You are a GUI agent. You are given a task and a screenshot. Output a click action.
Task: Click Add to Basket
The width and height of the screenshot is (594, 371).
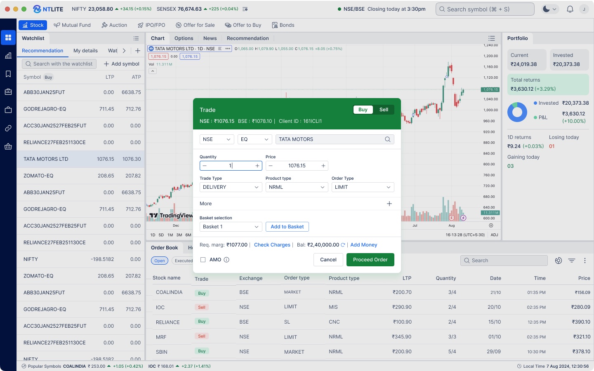pos(287,227)
